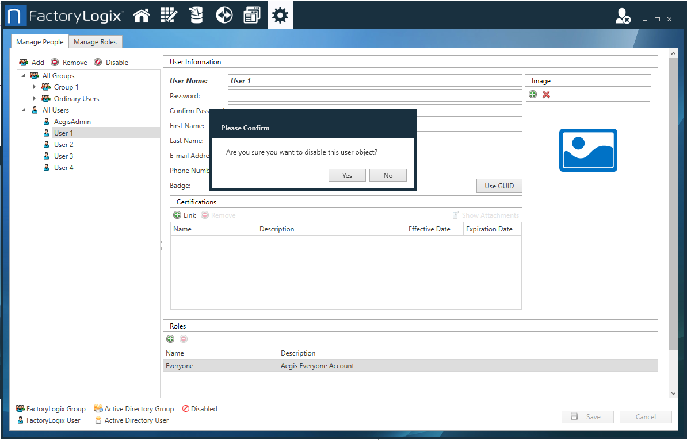This screenshot has width=687, height=440.
Task: Open the NPI engineering module icon
Action: pos(169,14)
